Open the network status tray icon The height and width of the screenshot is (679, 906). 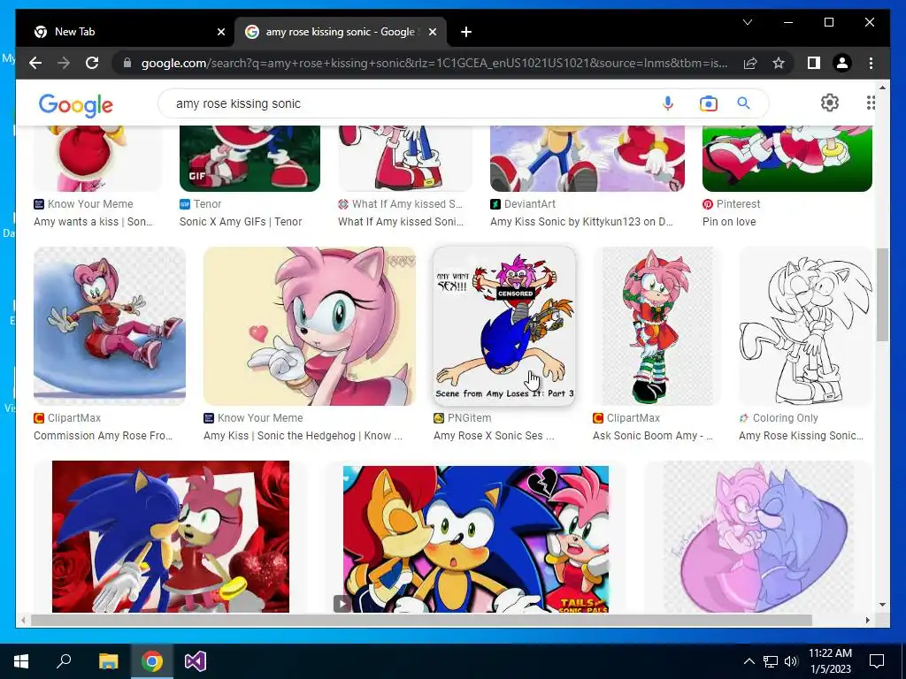pos(771,661)
